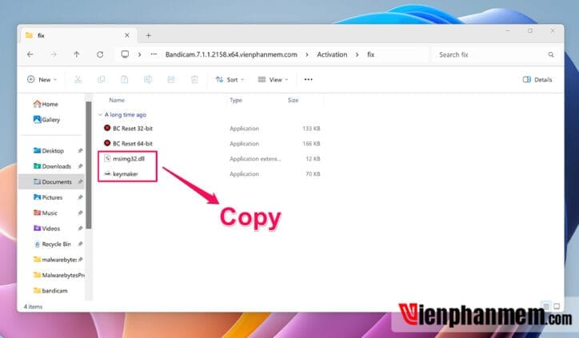Click the Share toolbar icon
The image size is (579, 338).
pyautogui.click(x=171, y=79)
